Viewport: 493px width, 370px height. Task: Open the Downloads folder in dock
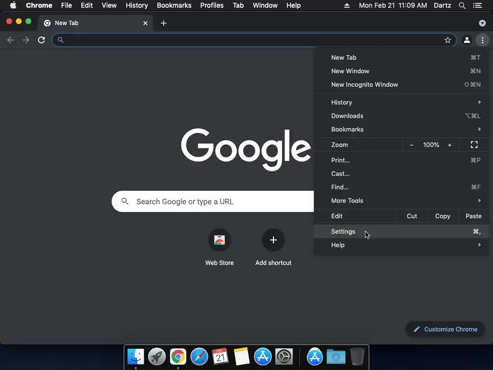pyautogui.click(x=336, y=357)
